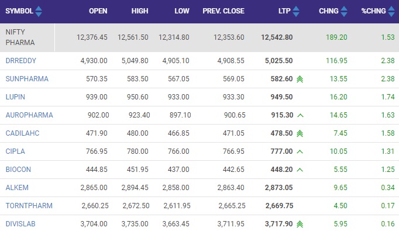Click AUROPHARMA single up-arrow indicator
Image resolution: width=399 pixels, height=231 pixels.
point(300,115)
